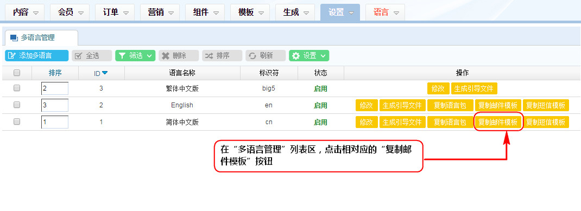Image resolution: width=581 pixels, height=211 pixels.
Task: Expand the 内容 top menu dropdown
Action: (x=36, y=13)
